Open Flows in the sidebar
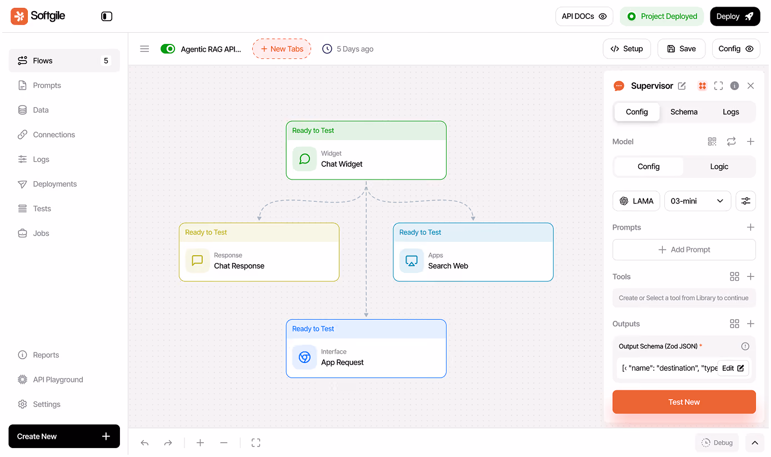 coord(64,61)
